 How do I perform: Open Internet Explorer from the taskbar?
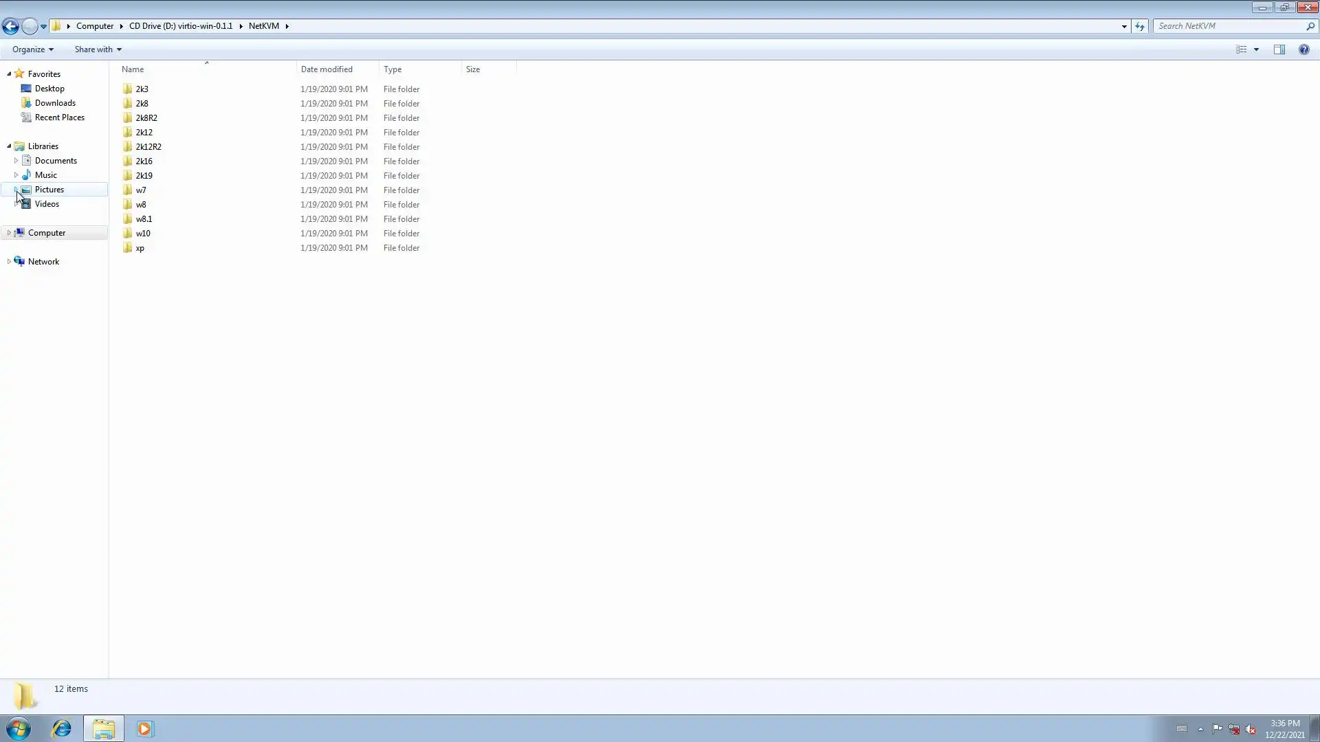point(61,728)
